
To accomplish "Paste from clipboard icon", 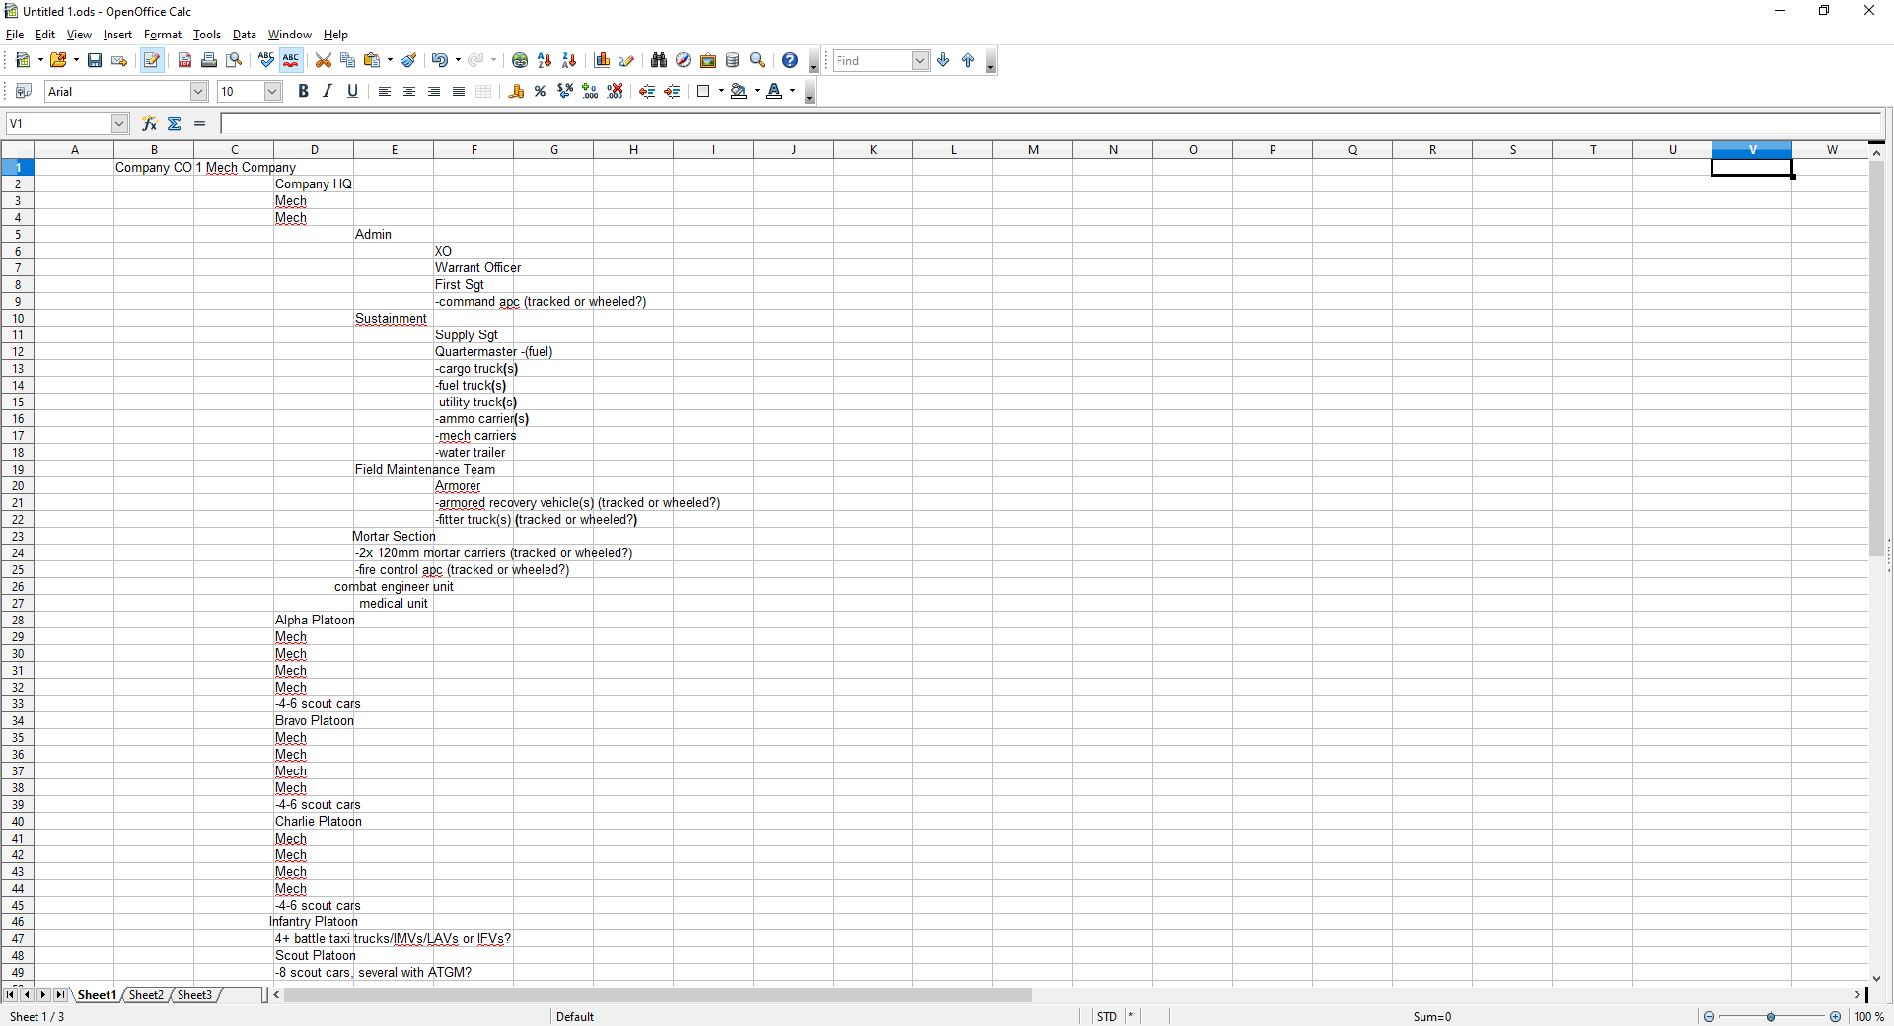I will coord(372,60).
